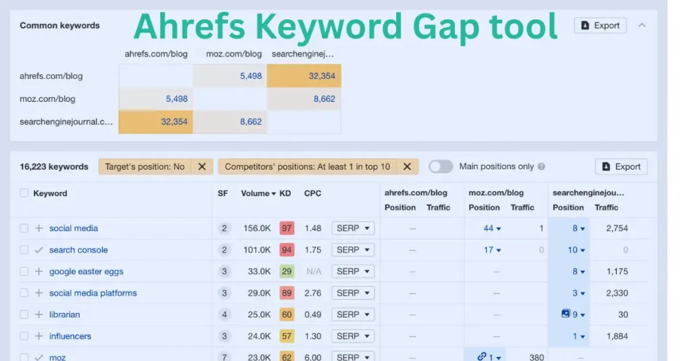Check the influencers keyword checkbox
This screenshot has width=691, height=361.
click(24, 336)
